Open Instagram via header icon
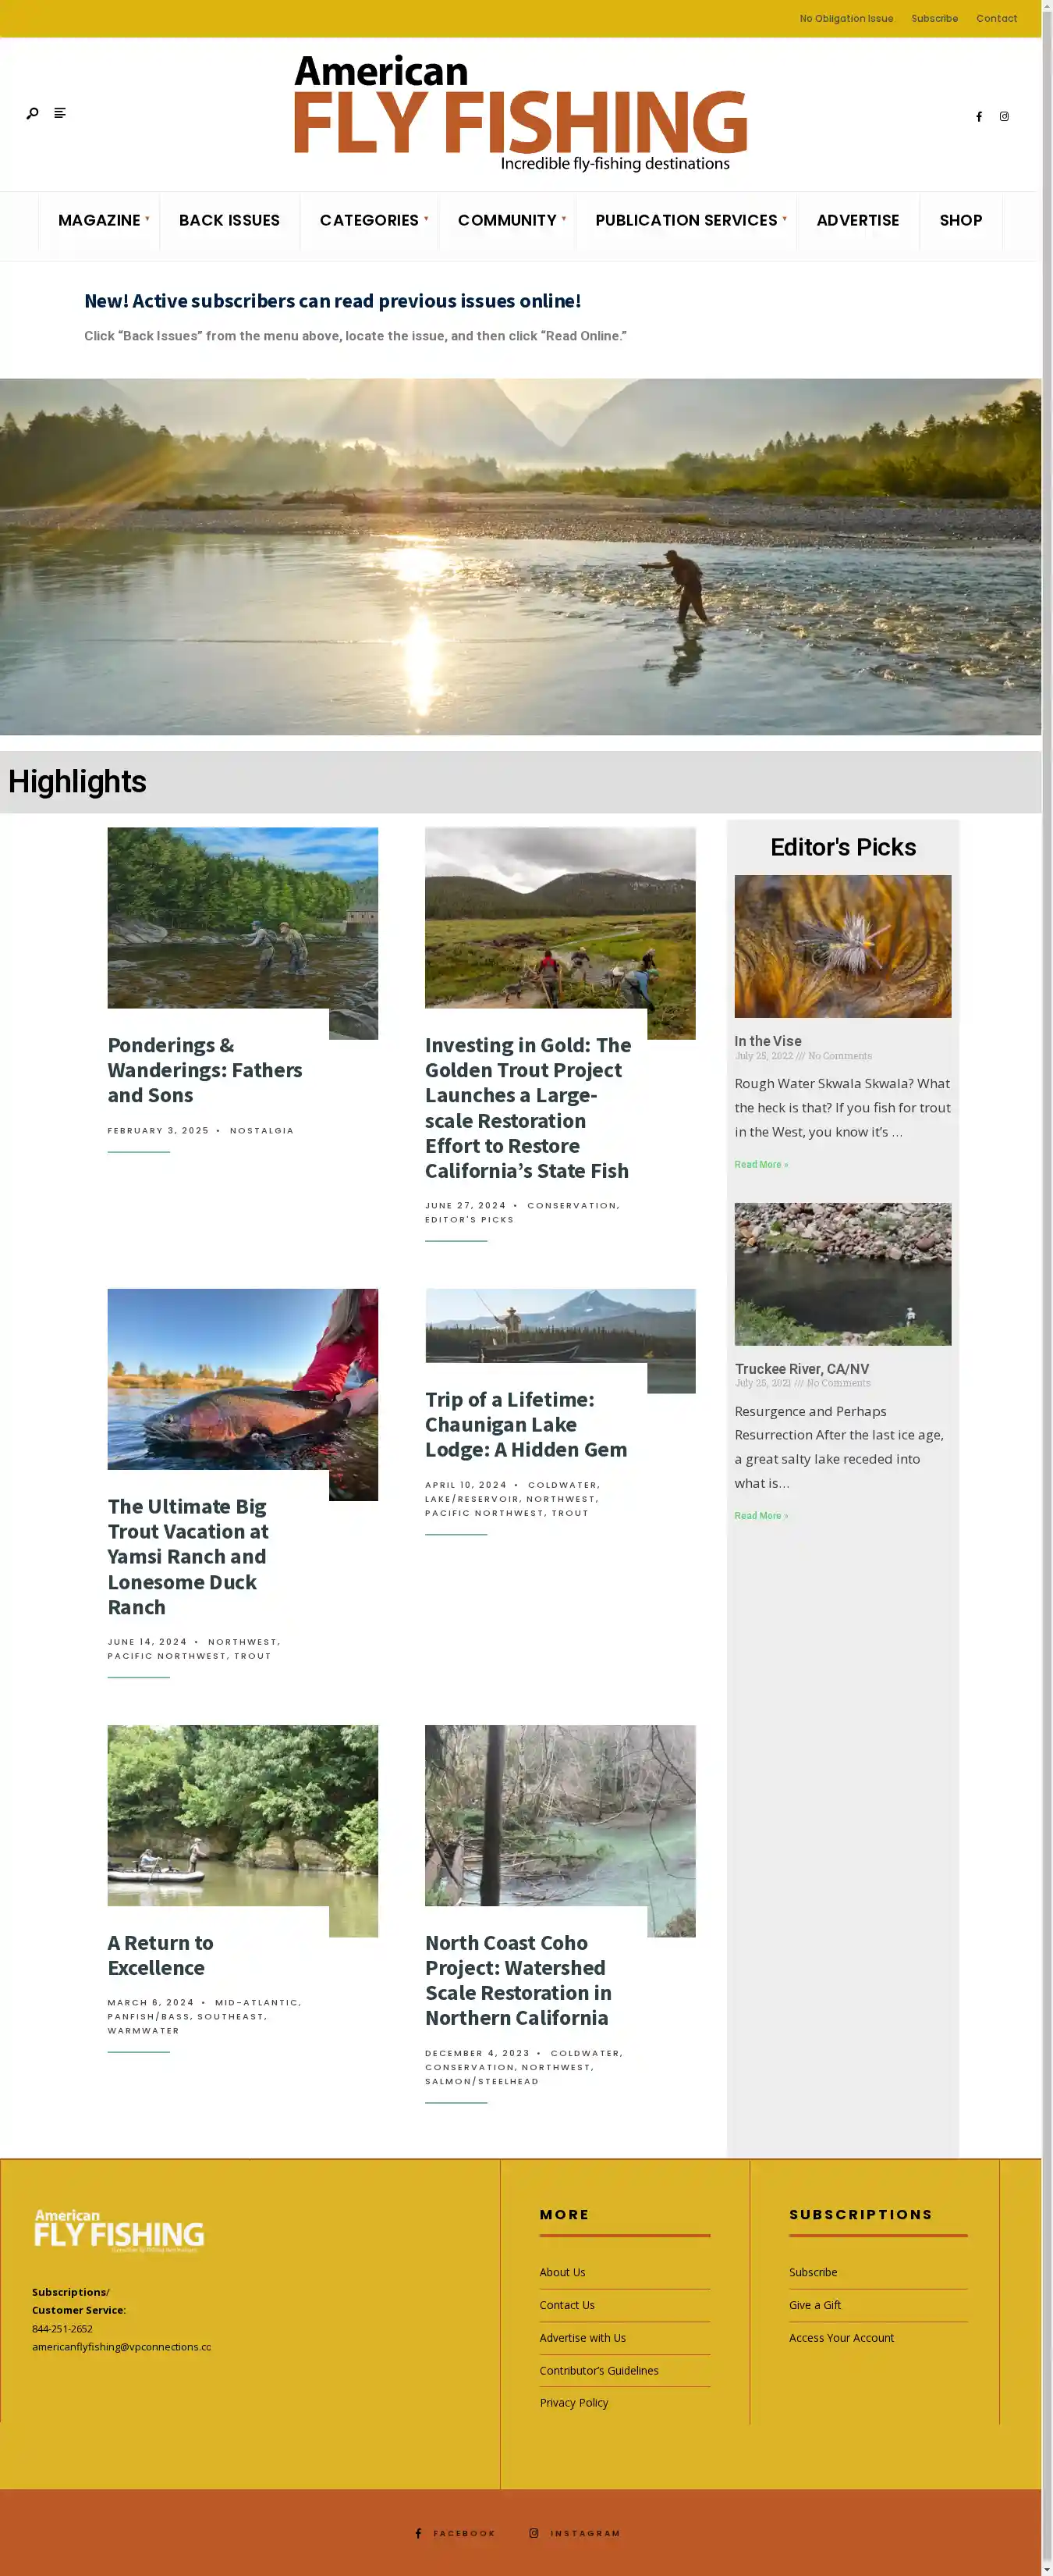1053x2576 pixels. click(x=1004, y=117)
